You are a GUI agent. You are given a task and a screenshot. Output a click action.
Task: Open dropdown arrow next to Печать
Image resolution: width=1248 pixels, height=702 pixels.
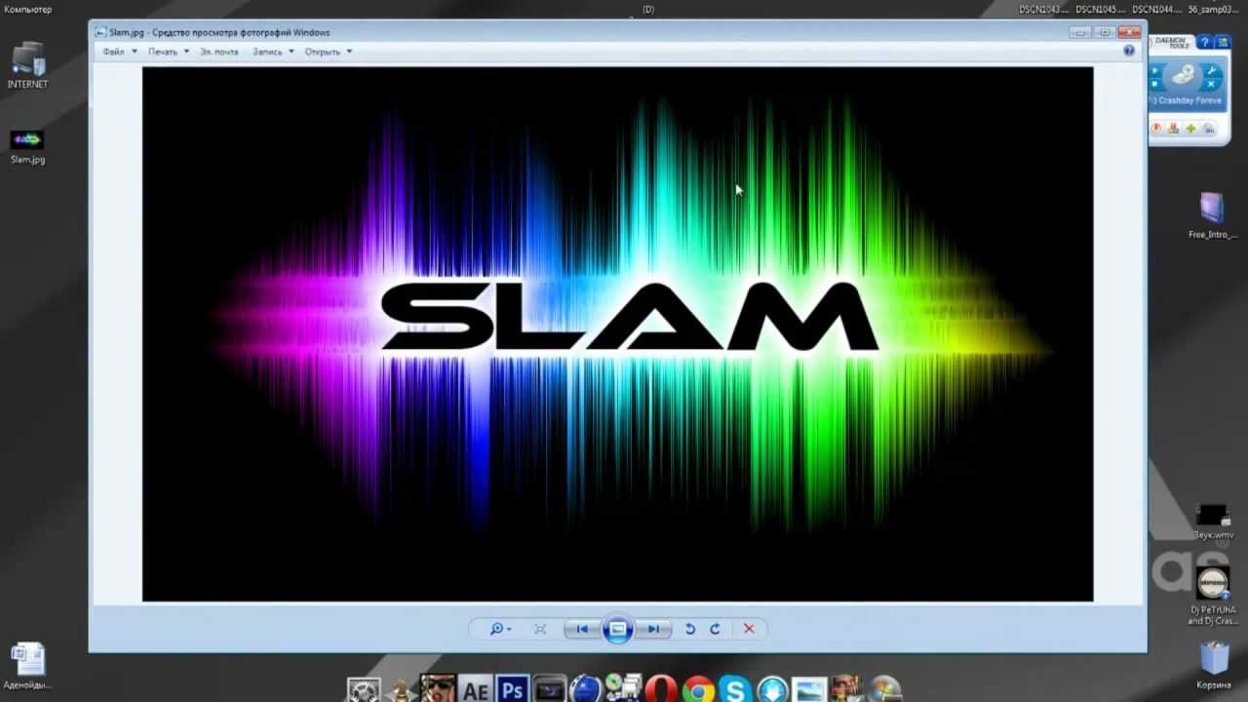(x=186, y=52)
